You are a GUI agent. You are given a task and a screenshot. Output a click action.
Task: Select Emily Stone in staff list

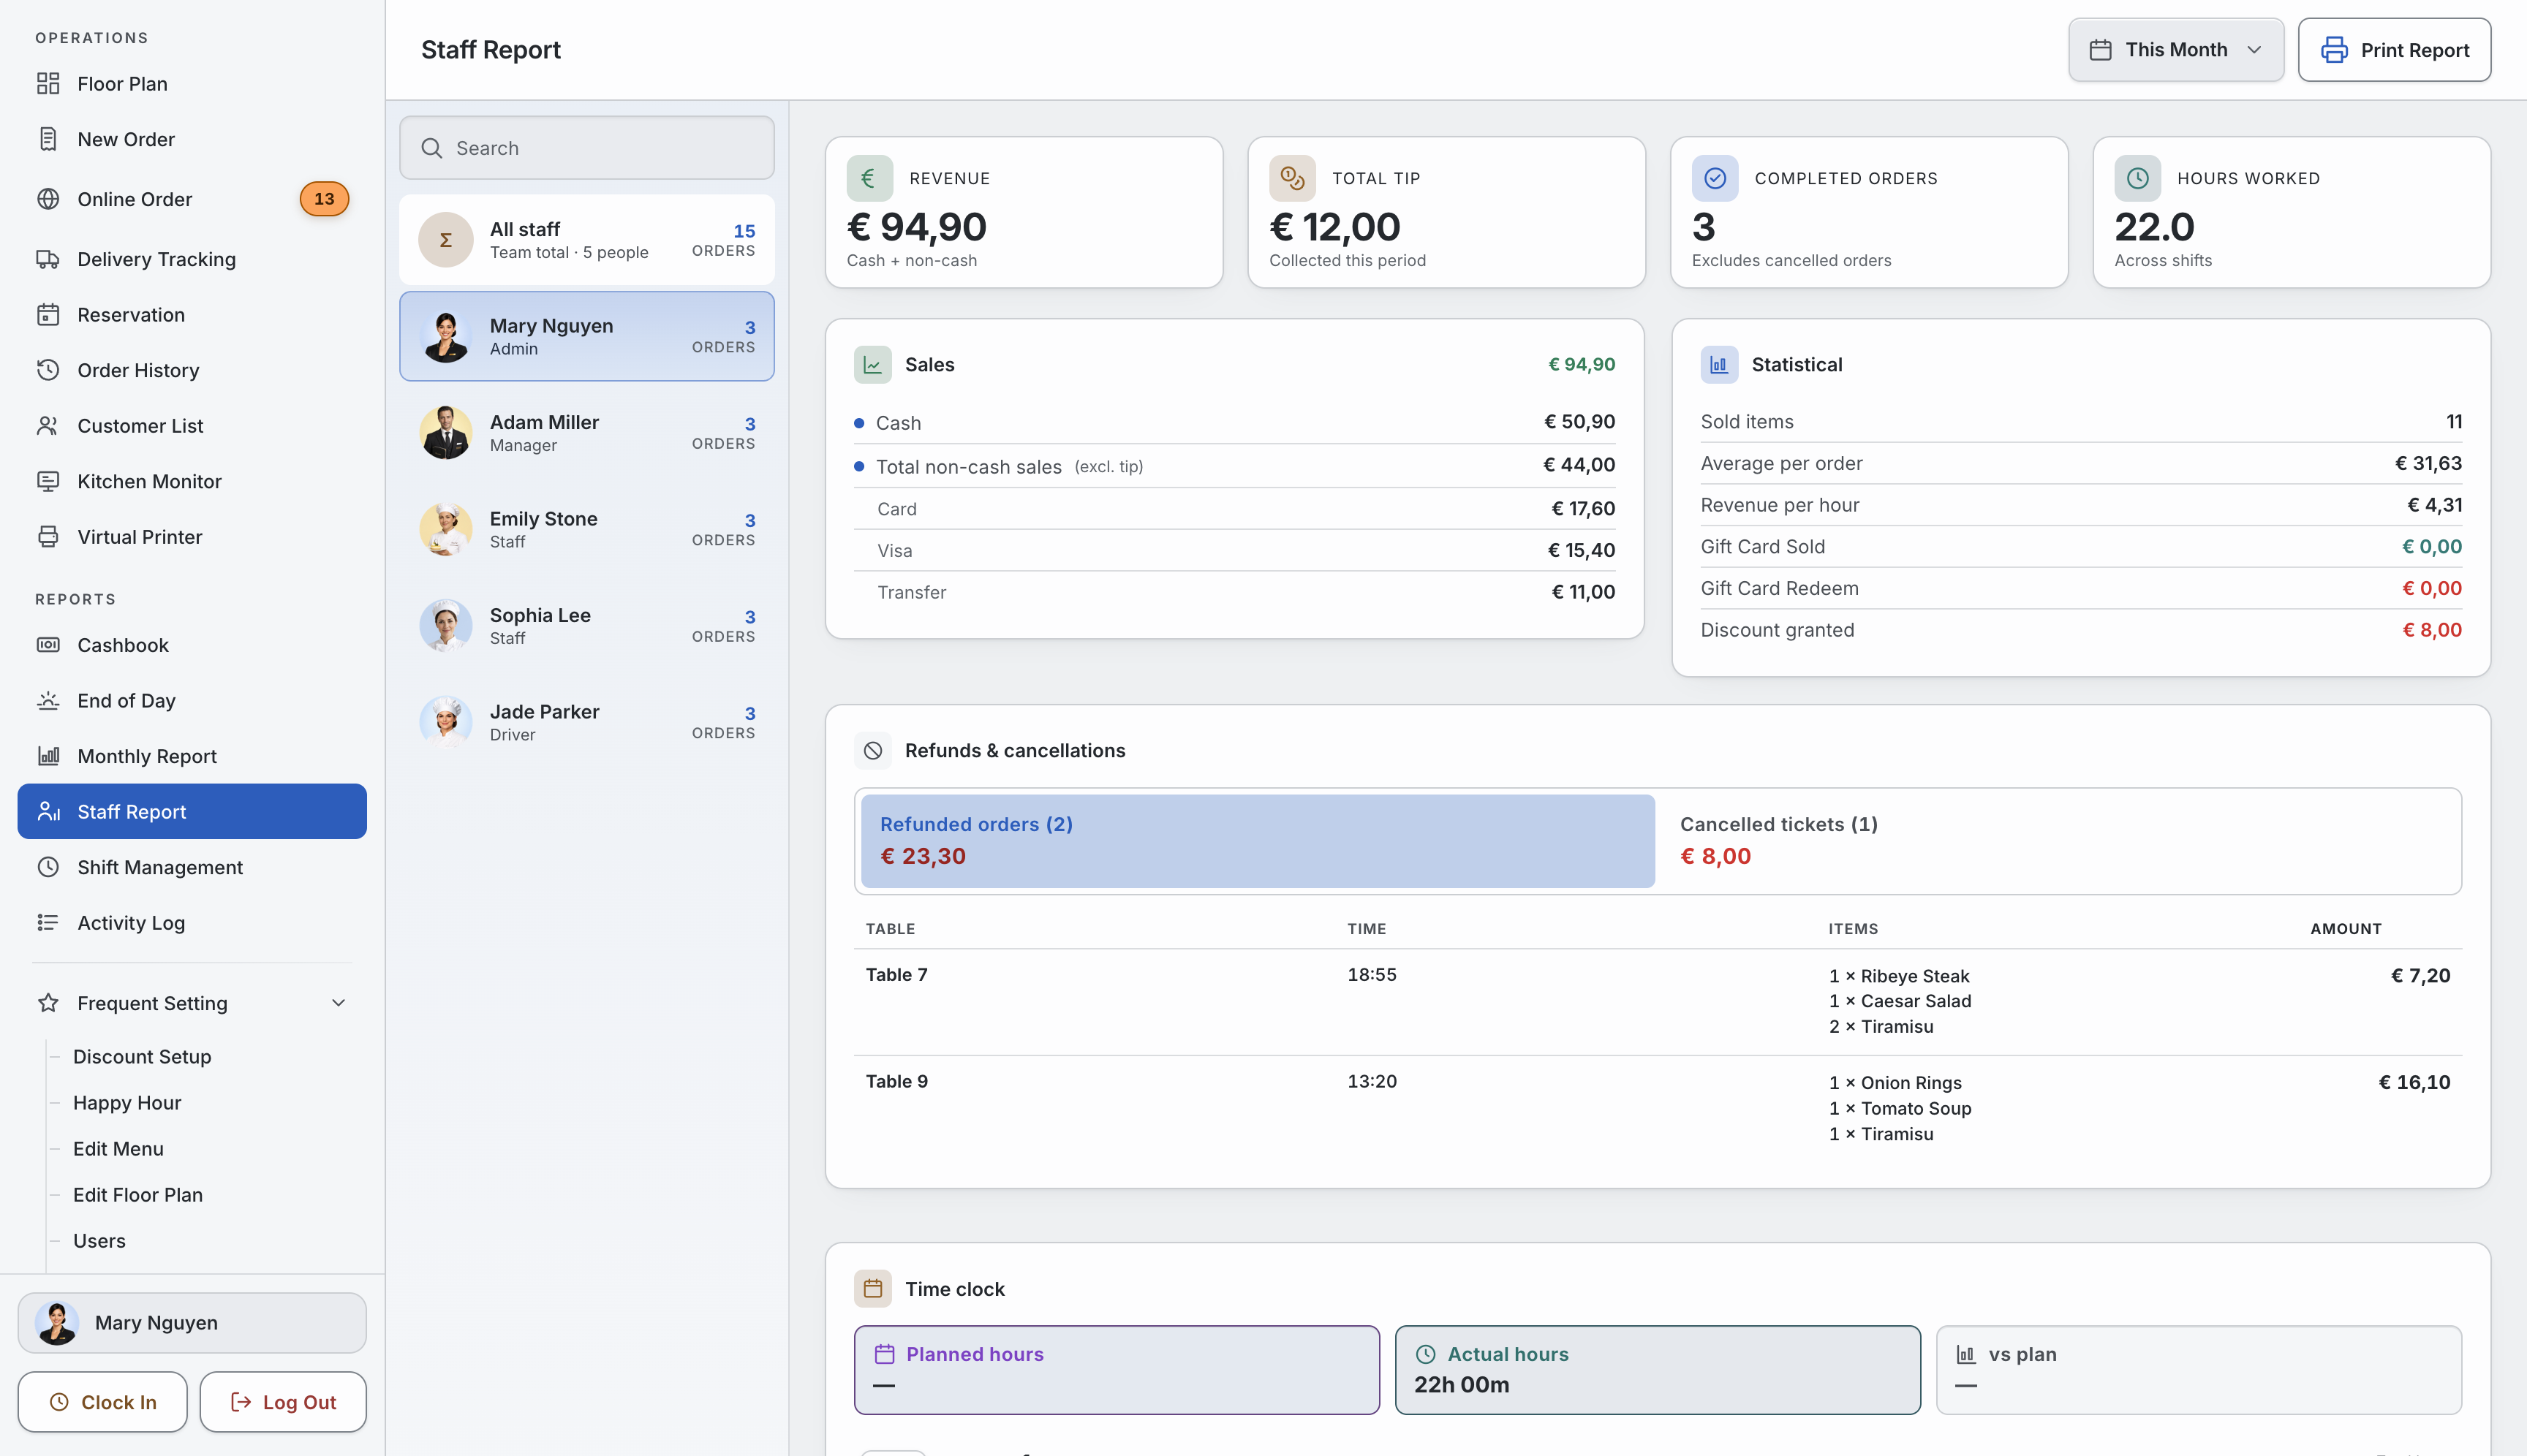(587, 530)
